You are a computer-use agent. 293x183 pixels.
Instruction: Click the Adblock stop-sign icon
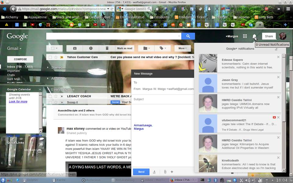[266, 9]
